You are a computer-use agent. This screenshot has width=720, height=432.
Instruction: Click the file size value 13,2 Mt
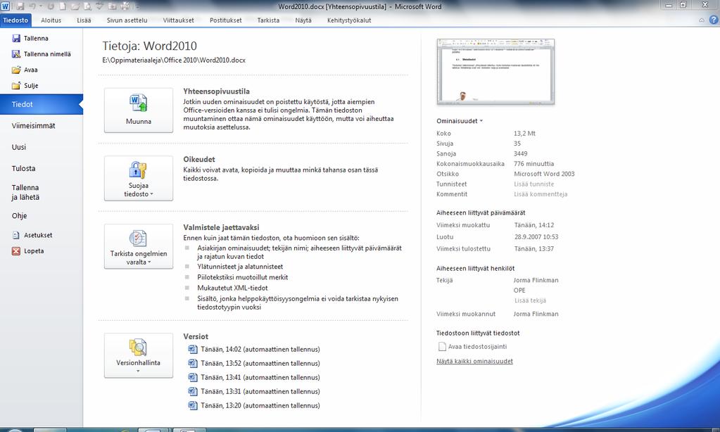[x=524, y=134]
